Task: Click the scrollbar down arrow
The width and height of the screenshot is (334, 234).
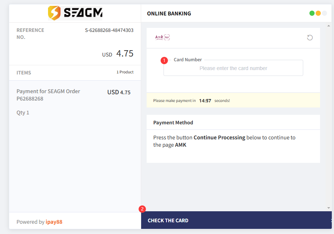Action: pos(329,208)
